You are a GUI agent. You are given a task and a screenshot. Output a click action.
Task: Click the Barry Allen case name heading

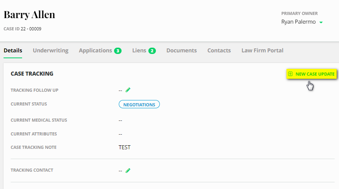(x=30, y=15)
